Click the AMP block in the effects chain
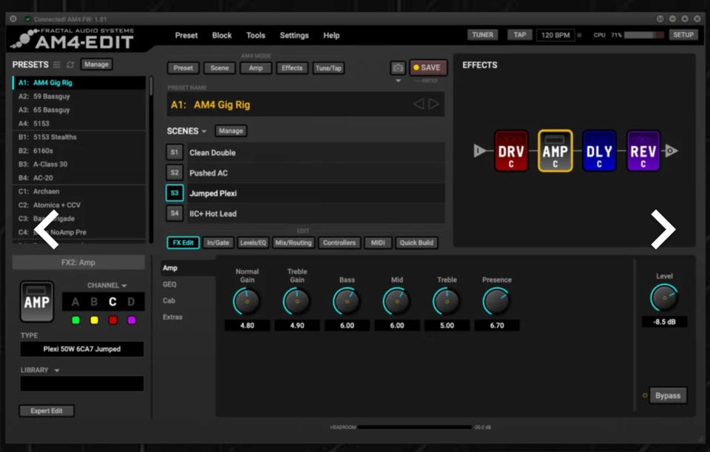Image resolution: width=710 pixels, height=452 pixels. (x=555, y=151)
